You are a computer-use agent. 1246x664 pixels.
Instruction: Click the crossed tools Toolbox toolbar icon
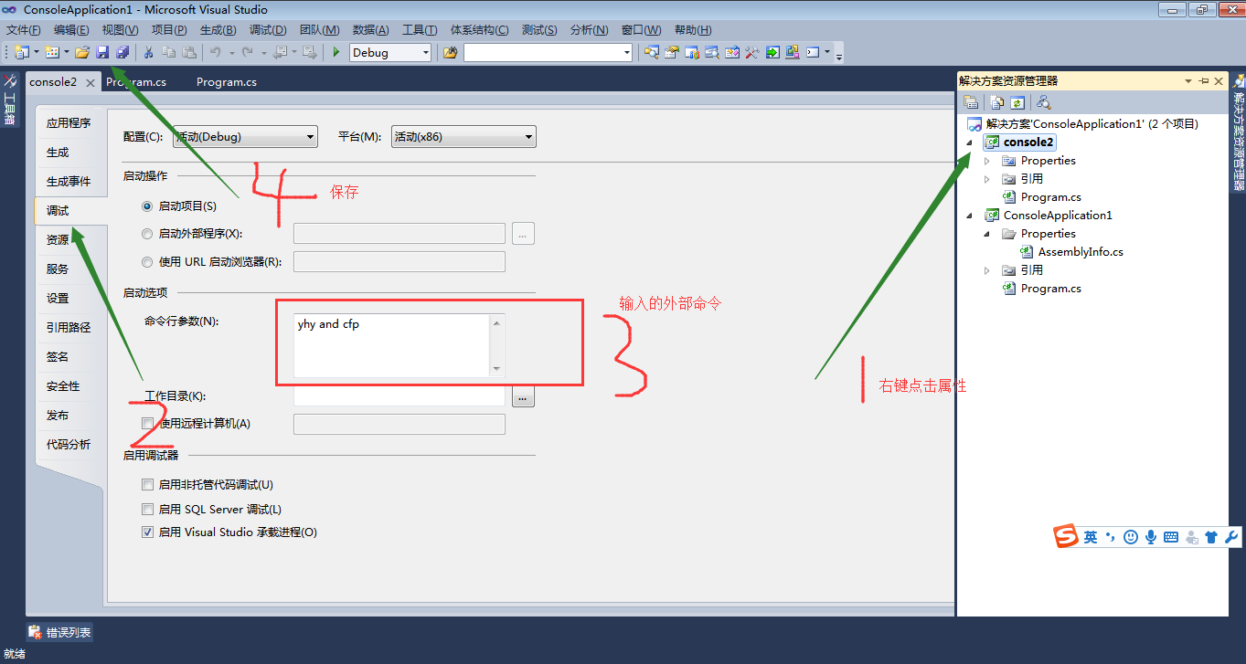point(752,53)
